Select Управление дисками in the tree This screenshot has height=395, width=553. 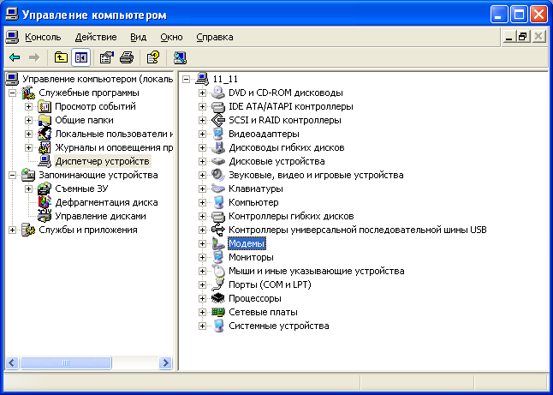[x=100, y=216]
